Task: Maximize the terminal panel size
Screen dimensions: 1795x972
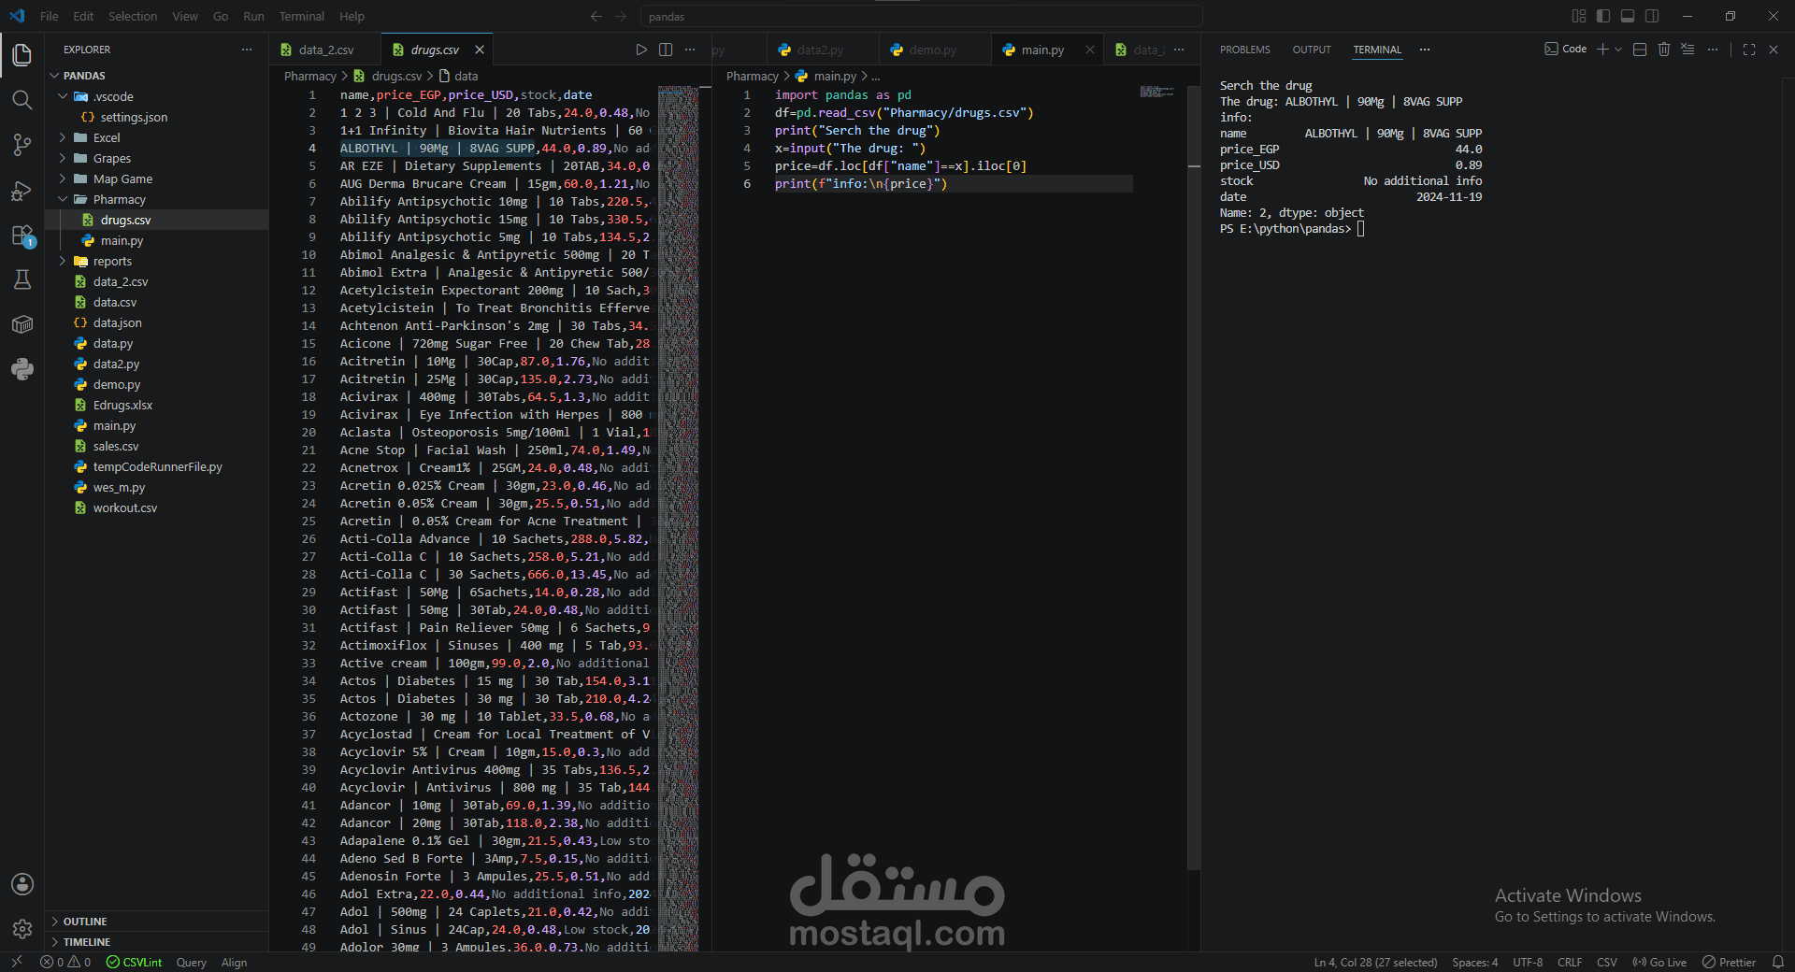Action: coord(1749,50)
